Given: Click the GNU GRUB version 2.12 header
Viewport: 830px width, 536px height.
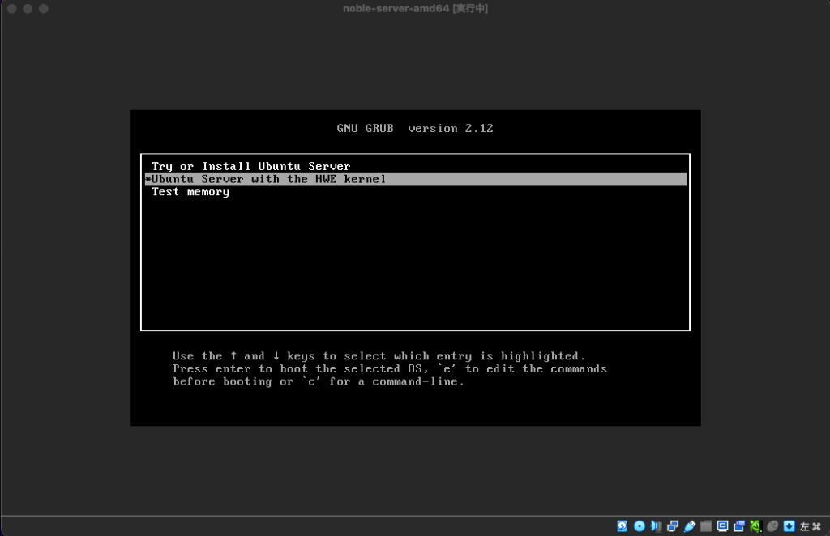Looking at the screenshot, I should click(415, 129).
